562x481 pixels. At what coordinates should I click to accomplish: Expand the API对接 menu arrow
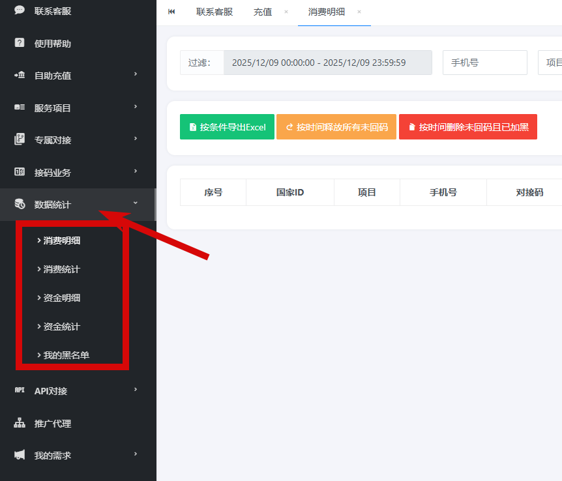[x=136, y=389]
